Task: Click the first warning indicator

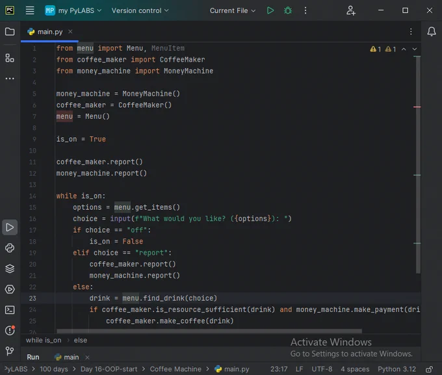Action: pos(376,49)
